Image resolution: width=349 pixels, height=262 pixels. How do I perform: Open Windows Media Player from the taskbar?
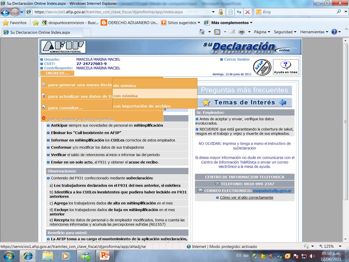tap(65, 256)
